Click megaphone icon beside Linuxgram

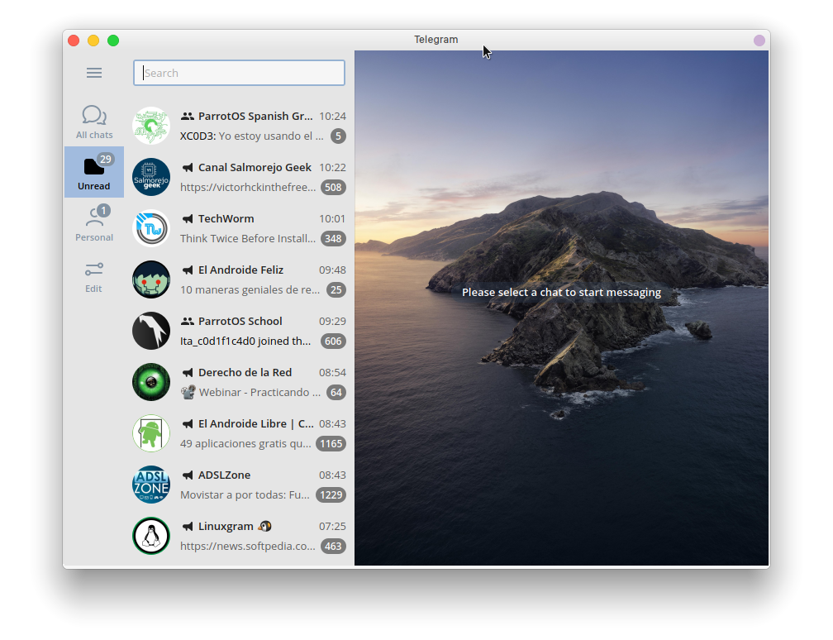coord(187,526)
